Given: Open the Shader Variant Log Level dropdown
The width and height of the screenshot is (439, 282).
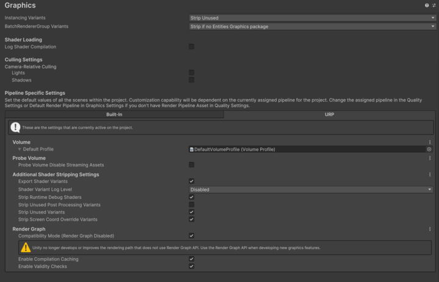Looking at the screenshot, I should [312, 190].
